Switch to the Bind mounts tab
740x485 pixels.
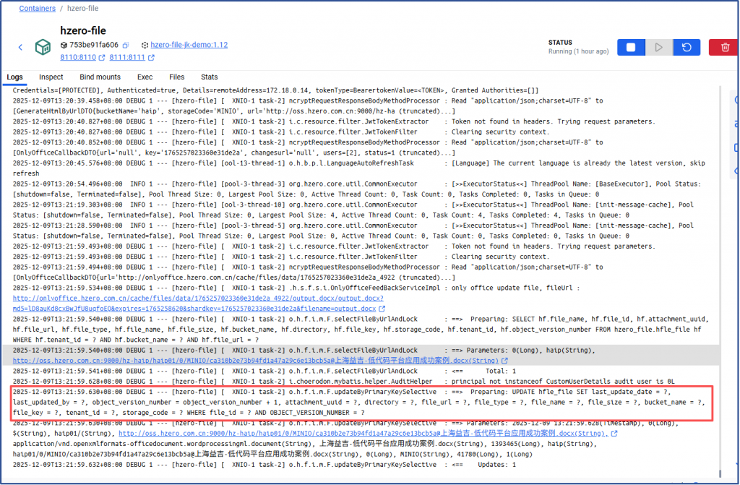pos(100,77)
